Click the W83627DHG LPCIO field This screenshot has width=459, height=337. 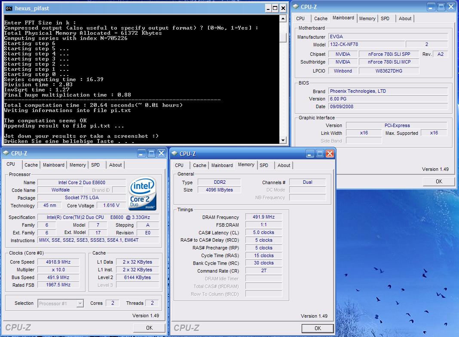[389, 71]
